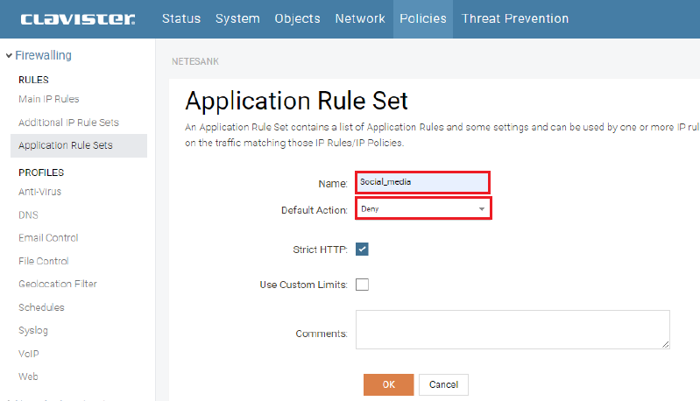Open the Objects menu

pyautogui.click(x=297, y=18)
